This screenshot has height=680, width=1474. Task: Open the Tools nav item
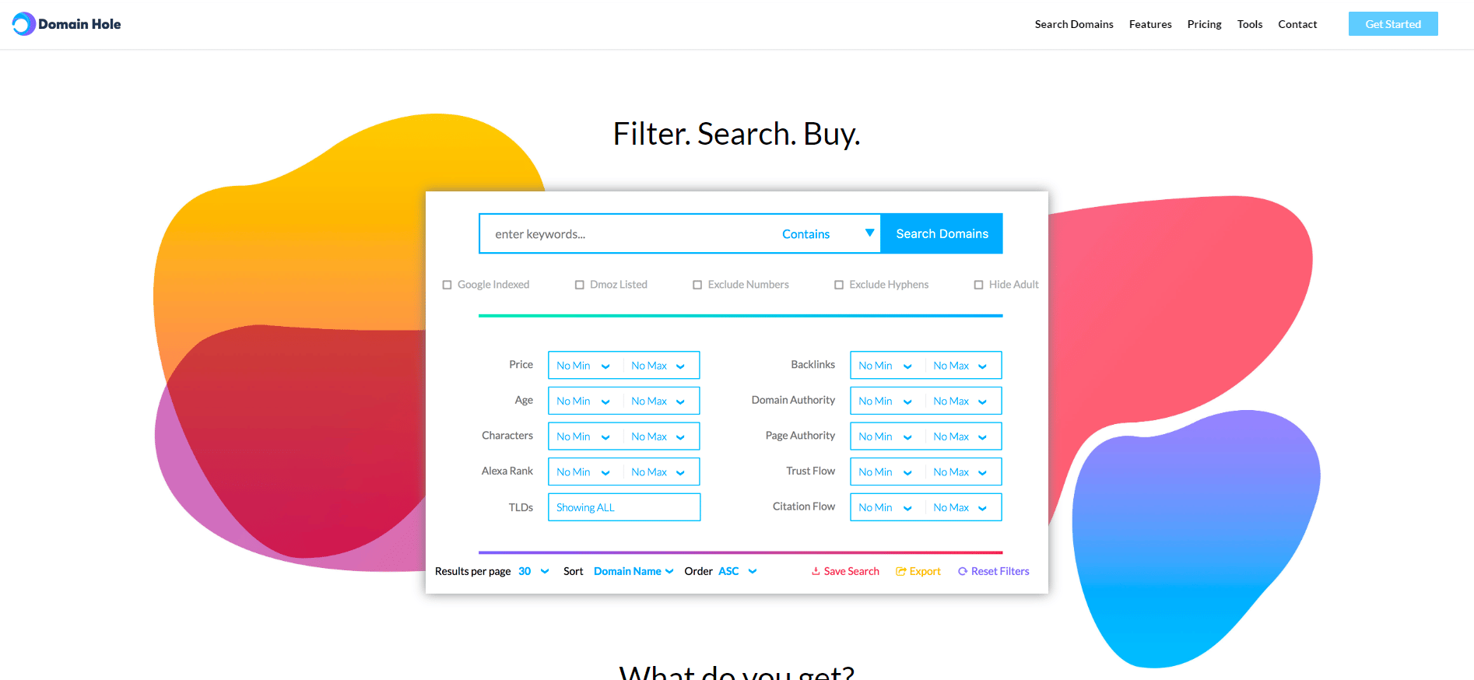click(x=1250, y=24)
